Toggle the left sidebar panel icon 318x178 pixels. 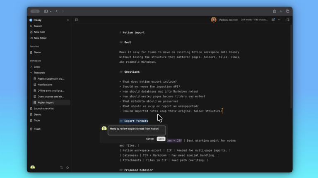tap(77, 20)
